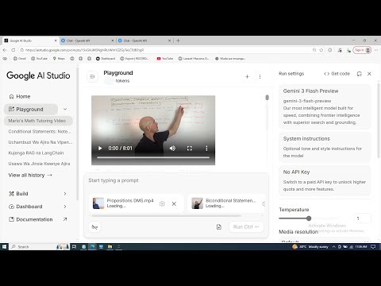Viewport: 381px width, 286px height.
Task: Open the Gmail bookmark
Action: click(20, 59)
